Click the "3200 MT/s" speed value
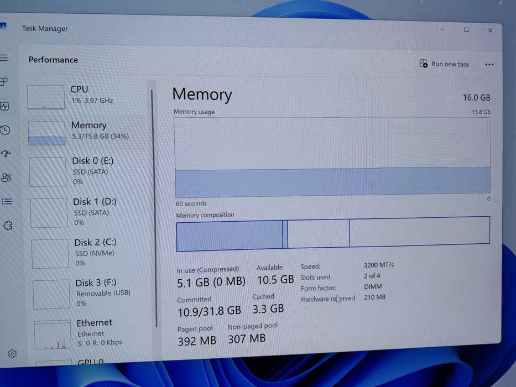Screen dimensions: 516x387 (x=378, y=265)
